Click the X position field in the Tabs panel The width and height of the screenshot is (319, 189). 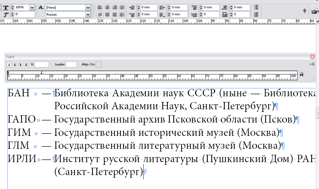point(42,64)
